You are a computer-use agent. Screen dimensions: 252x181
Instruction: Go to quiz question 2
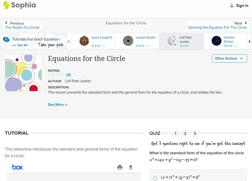pos(185,134)
